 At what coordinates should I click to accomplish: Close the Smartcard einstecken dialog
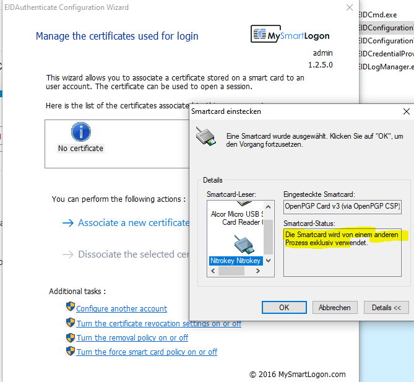click(x=407, y=111)
